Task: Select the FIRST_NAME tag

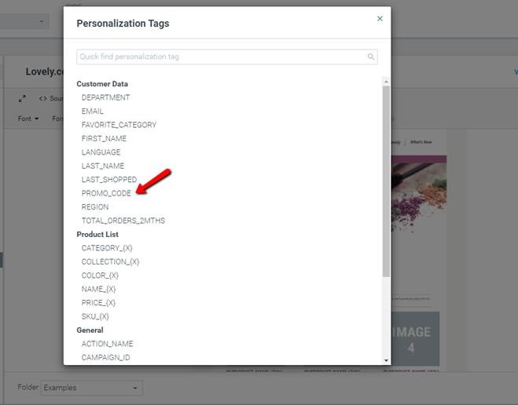Action: 104,138
